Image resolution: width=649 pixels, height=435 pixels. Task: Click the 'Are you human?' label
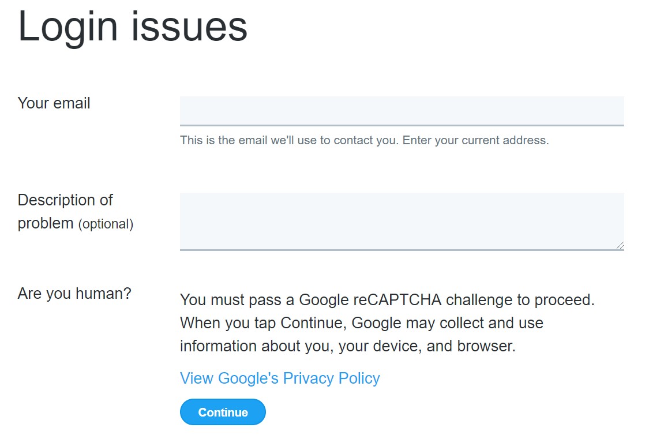click(74, 294)
